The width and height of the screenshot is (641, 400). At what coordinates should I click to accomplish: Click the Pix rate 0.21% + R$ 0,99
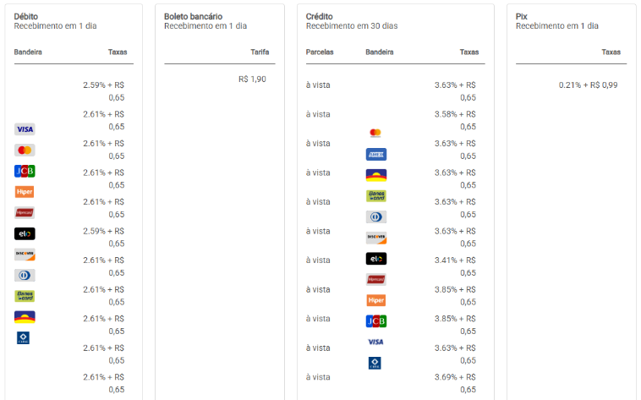(x=588, y=85)
